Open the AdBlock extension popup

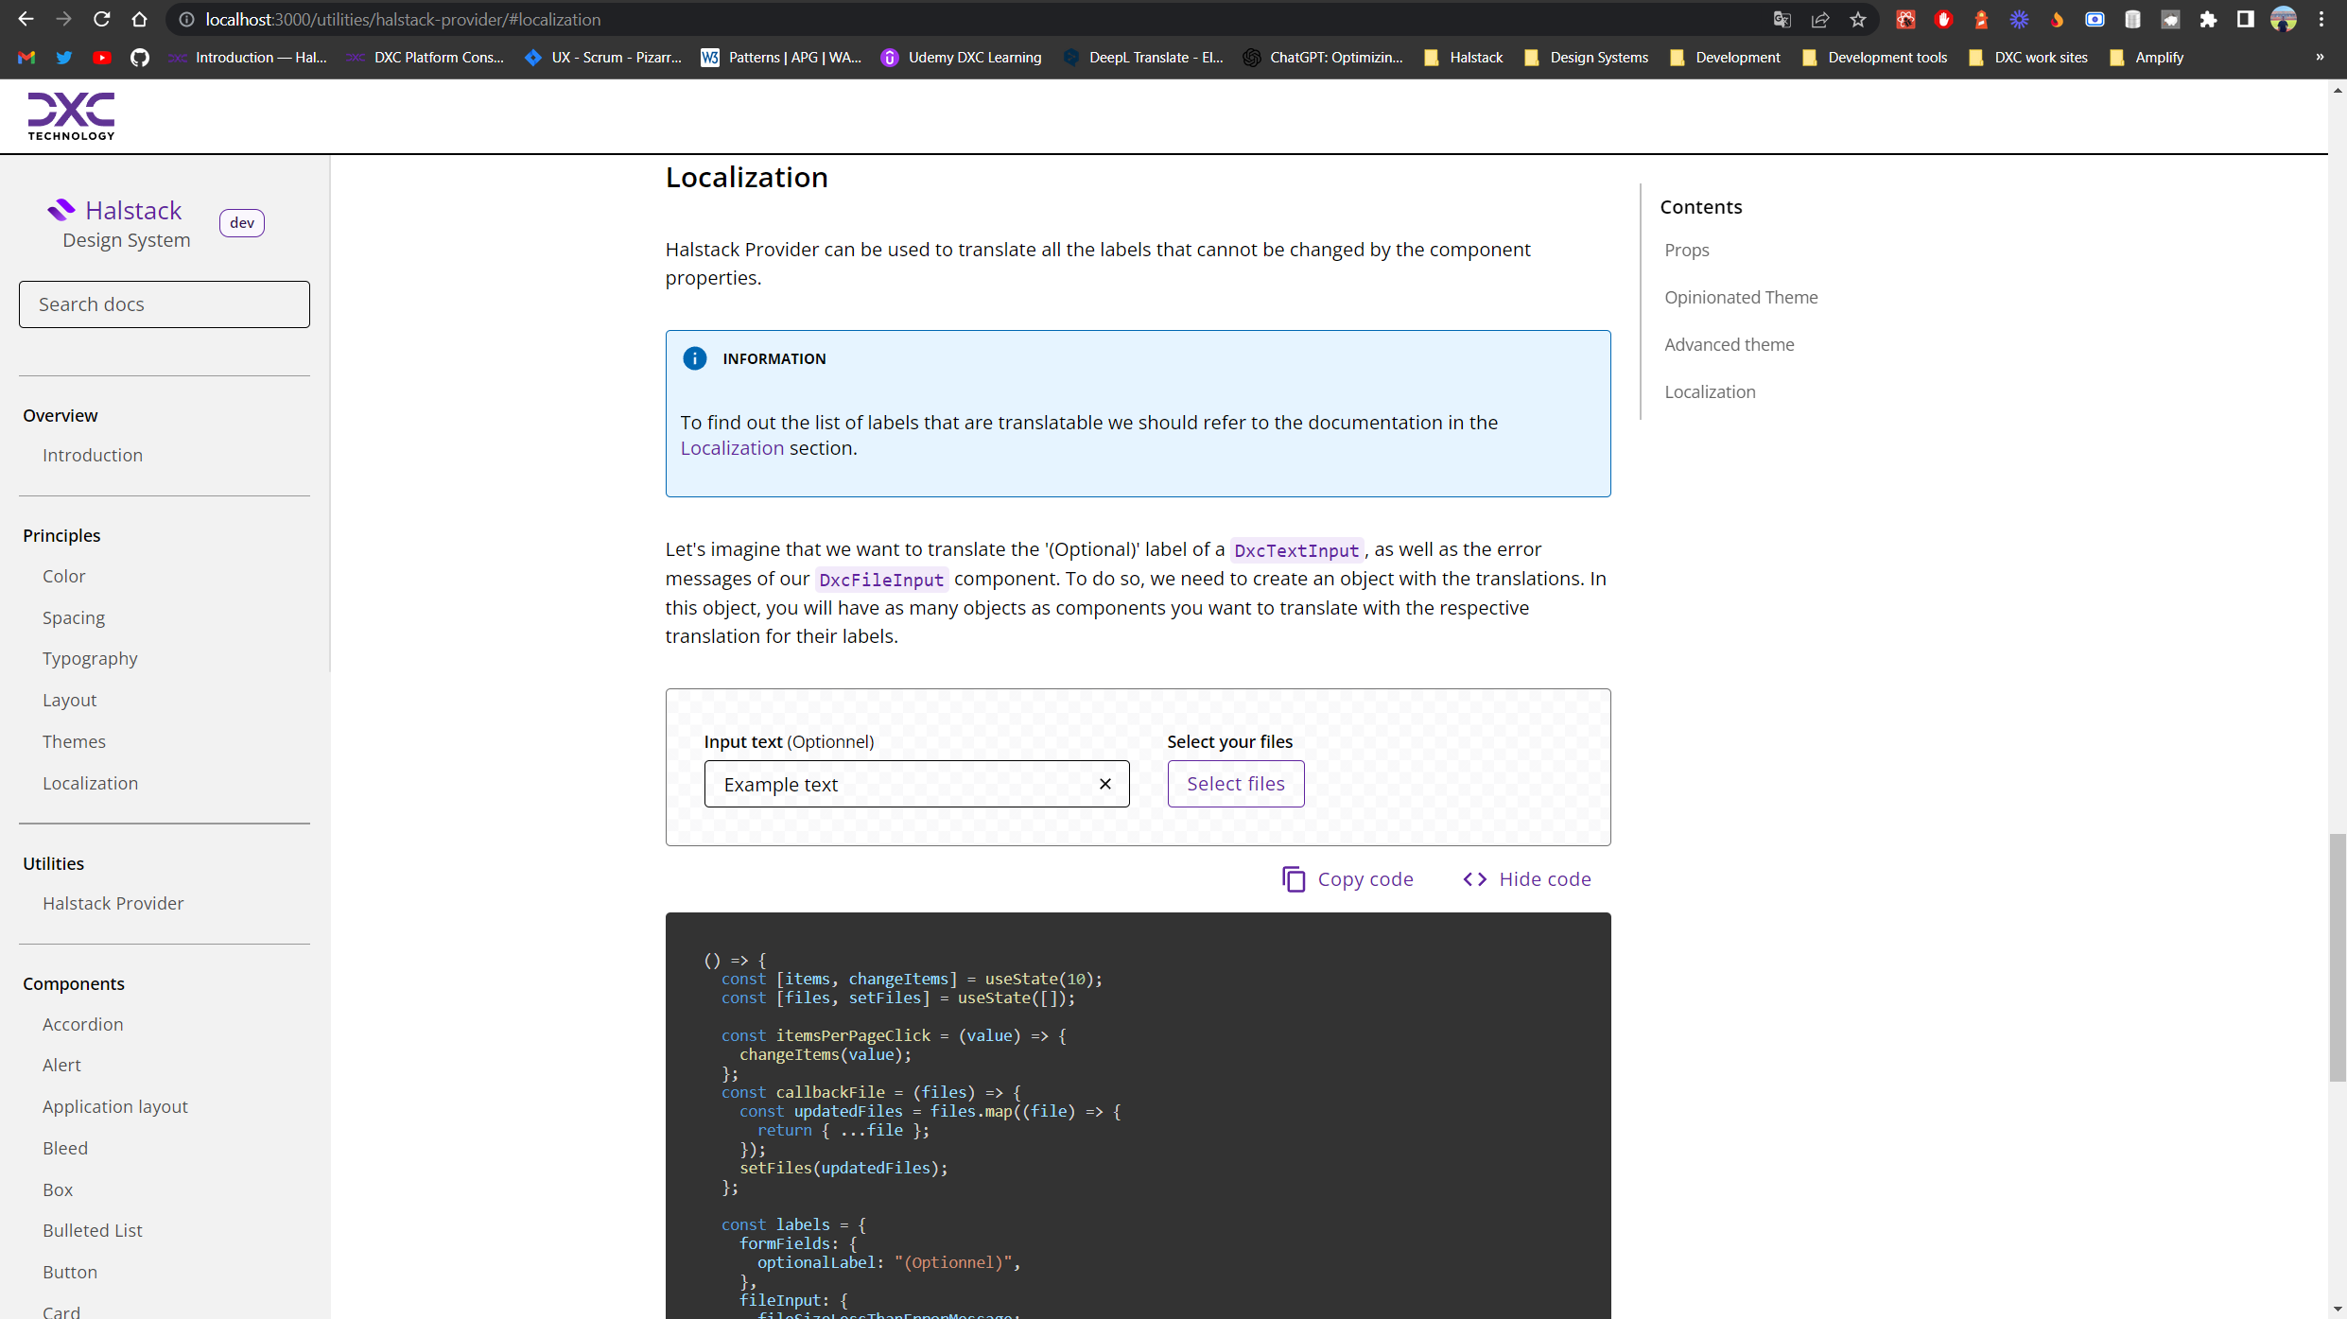click(1943, 19)
